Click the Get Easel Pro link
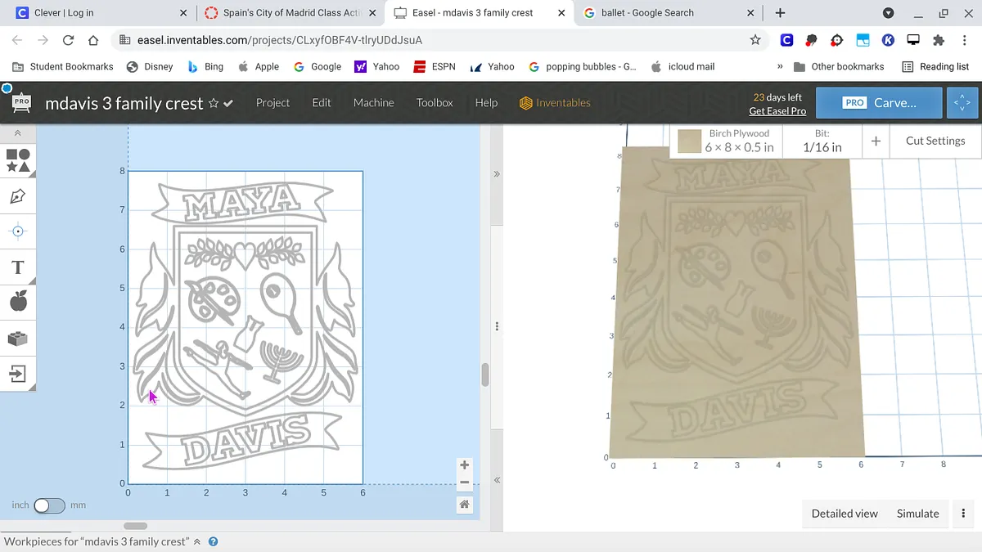 [777, 111]
